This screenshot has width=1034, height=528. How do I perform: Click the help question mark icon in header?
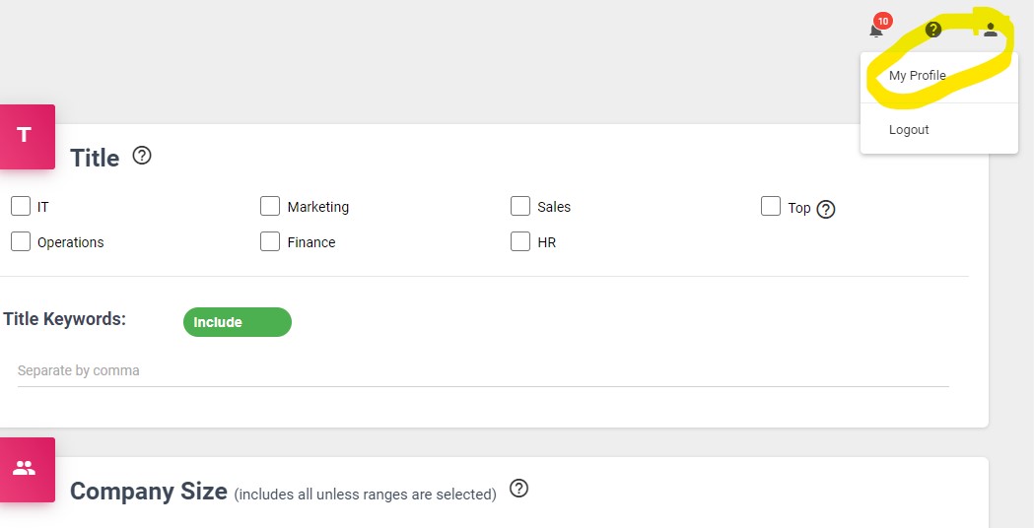pyautogui.click(x=933, y=29)
